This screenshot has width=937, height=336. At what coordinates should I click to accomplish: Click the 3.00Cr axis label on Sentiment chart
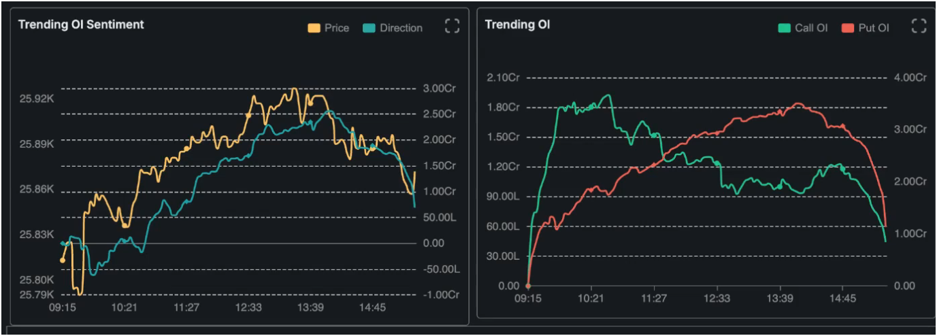(440, 88)
